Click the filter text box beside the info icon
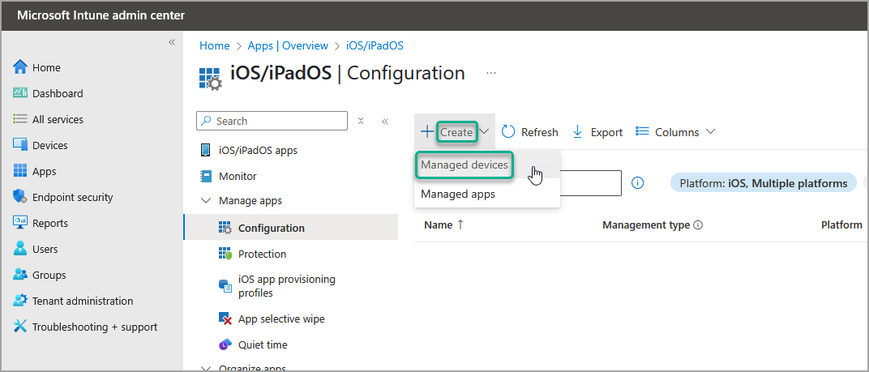The image size is (869, 372). pyautogui.click(x=590, y=183)
